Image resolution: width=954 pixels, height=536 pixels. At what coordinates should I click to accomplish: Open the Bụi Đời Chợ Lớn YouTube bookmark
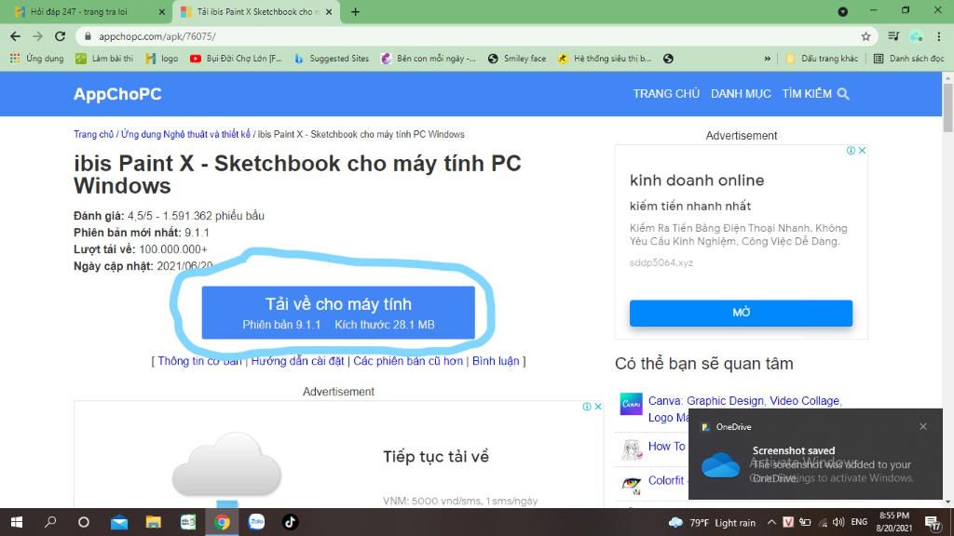coord(236,59)
